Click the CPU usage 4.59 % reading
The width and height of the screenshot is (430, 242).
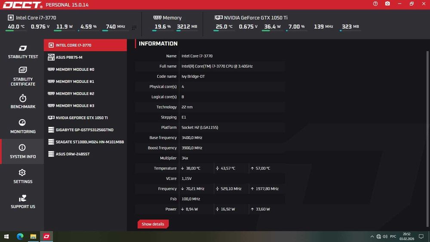88,27
